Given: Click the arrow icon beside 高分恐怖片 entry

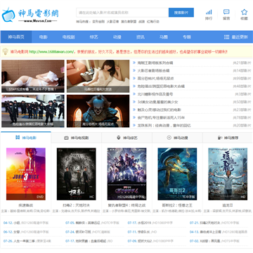Looking at the screenshot, I should [134, 78].
